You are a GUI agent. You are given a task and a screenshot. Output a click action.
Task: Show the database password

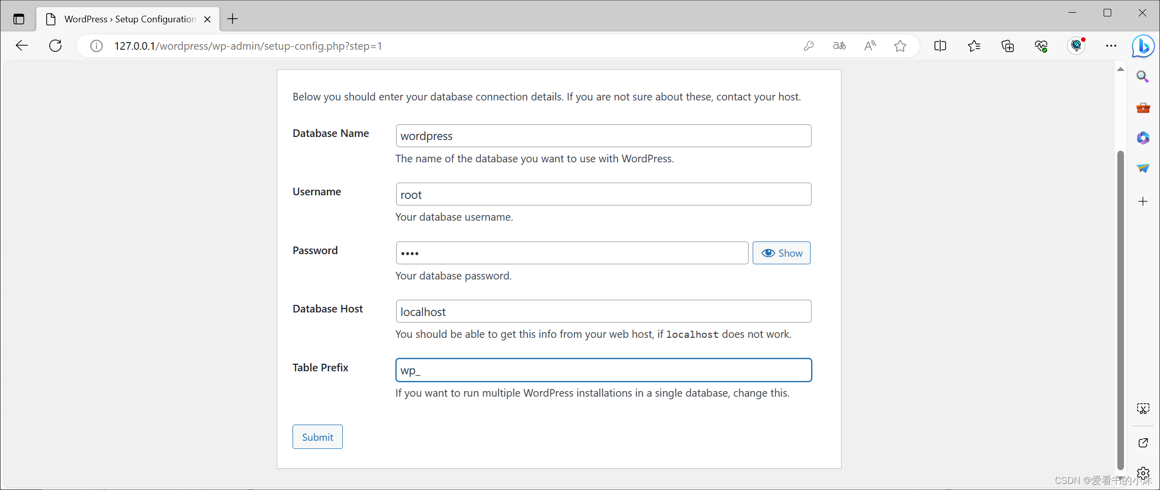(x=781, y=253)
